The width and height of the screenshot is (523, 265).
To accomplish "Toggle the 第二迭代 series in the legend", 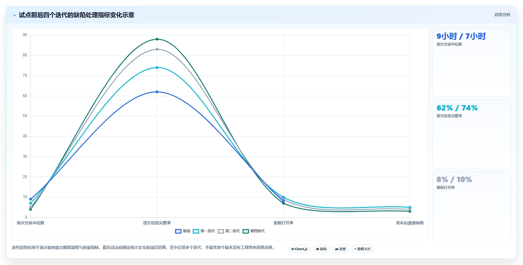I will (x=229, y=231).
